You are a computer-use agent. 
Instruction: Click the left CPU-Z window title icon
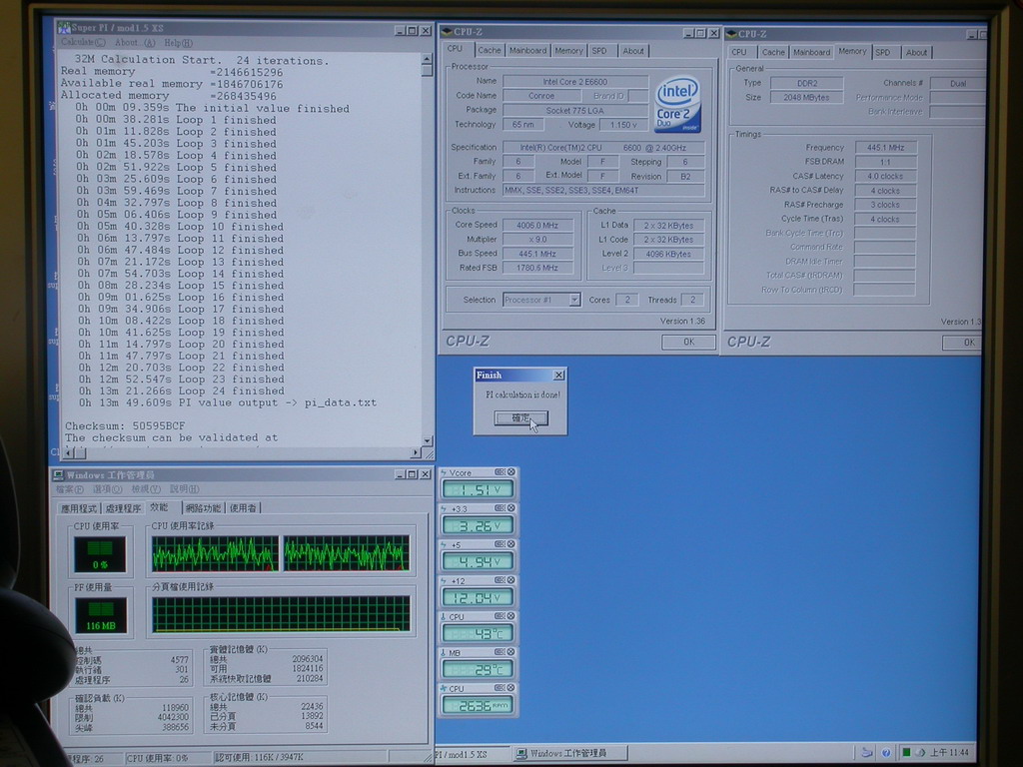447,31
